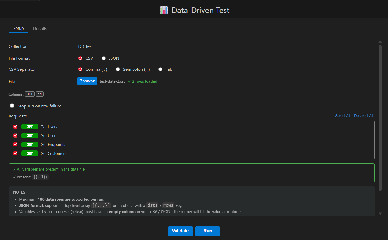
Task: Click the scrollbar up arrow
Action: pyautogui.click(x=380, y=42)
